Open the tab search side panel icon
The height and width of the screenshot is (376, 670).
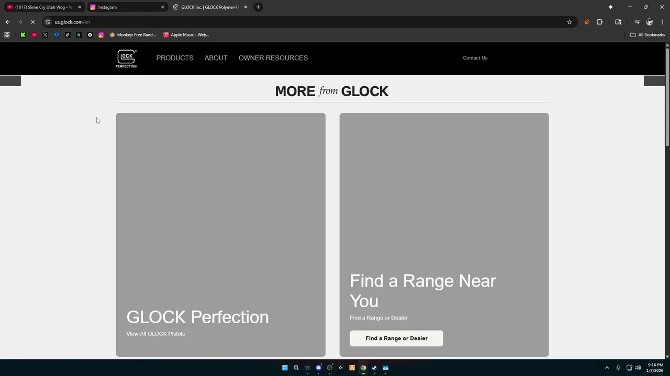[618, 22]
